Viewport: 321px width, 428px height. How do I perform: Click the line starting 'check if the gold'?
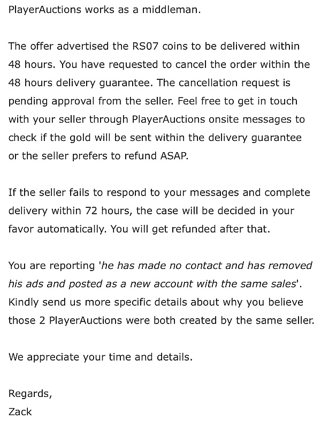[x=155, y=138]
